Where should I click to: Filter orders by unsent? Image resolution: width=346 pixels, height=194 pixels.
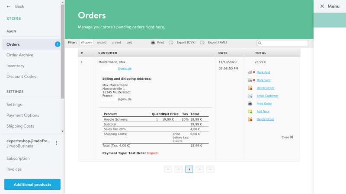point(116,43)
